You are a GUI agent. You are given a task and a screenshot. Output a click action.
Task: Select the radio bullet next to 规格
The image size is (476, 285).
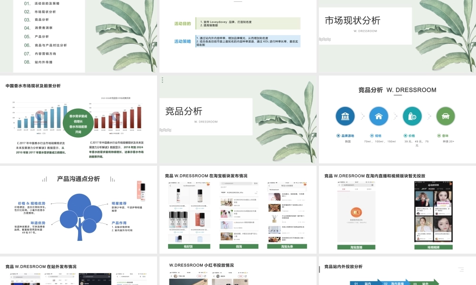coord(371,136)
